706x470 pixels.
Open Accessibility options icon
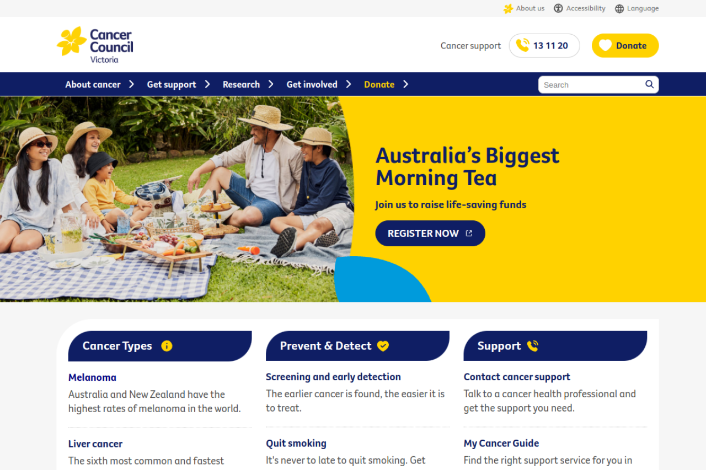coord(558,8)
